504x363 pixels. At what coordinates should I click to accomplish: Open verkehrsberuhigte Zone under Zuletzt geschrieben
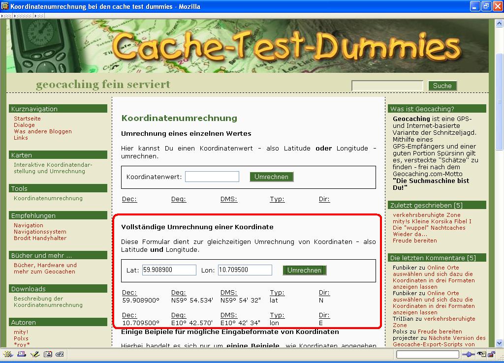[427, 215]
